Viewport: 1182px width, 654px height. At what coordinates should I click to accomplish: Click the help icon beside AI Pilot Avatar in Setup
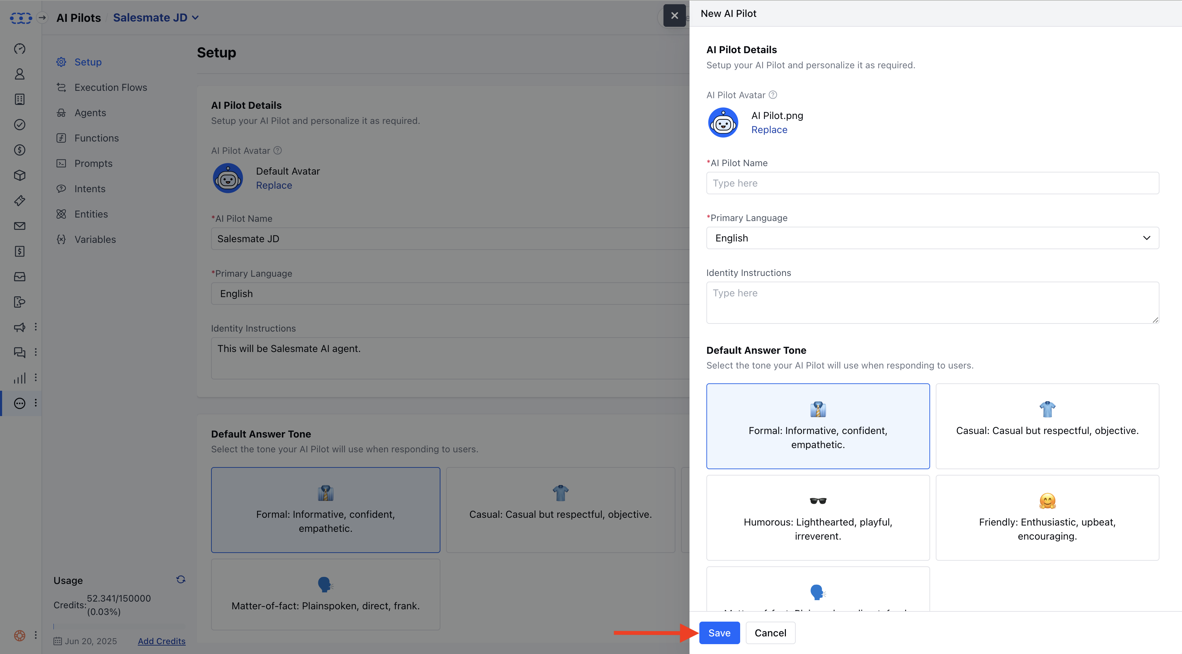point(278,150)
